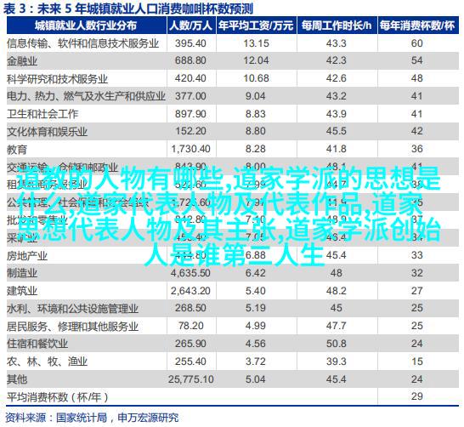
Task: Click the 城镇就业人数行业分布 header cell
Action: click(86, 26)
